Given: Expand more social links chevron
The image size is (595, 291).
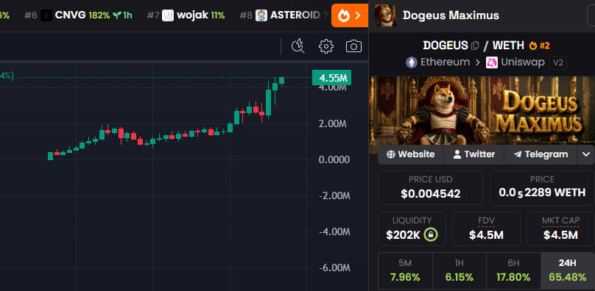Looking at the screenshot, I should tap(586, 154).
